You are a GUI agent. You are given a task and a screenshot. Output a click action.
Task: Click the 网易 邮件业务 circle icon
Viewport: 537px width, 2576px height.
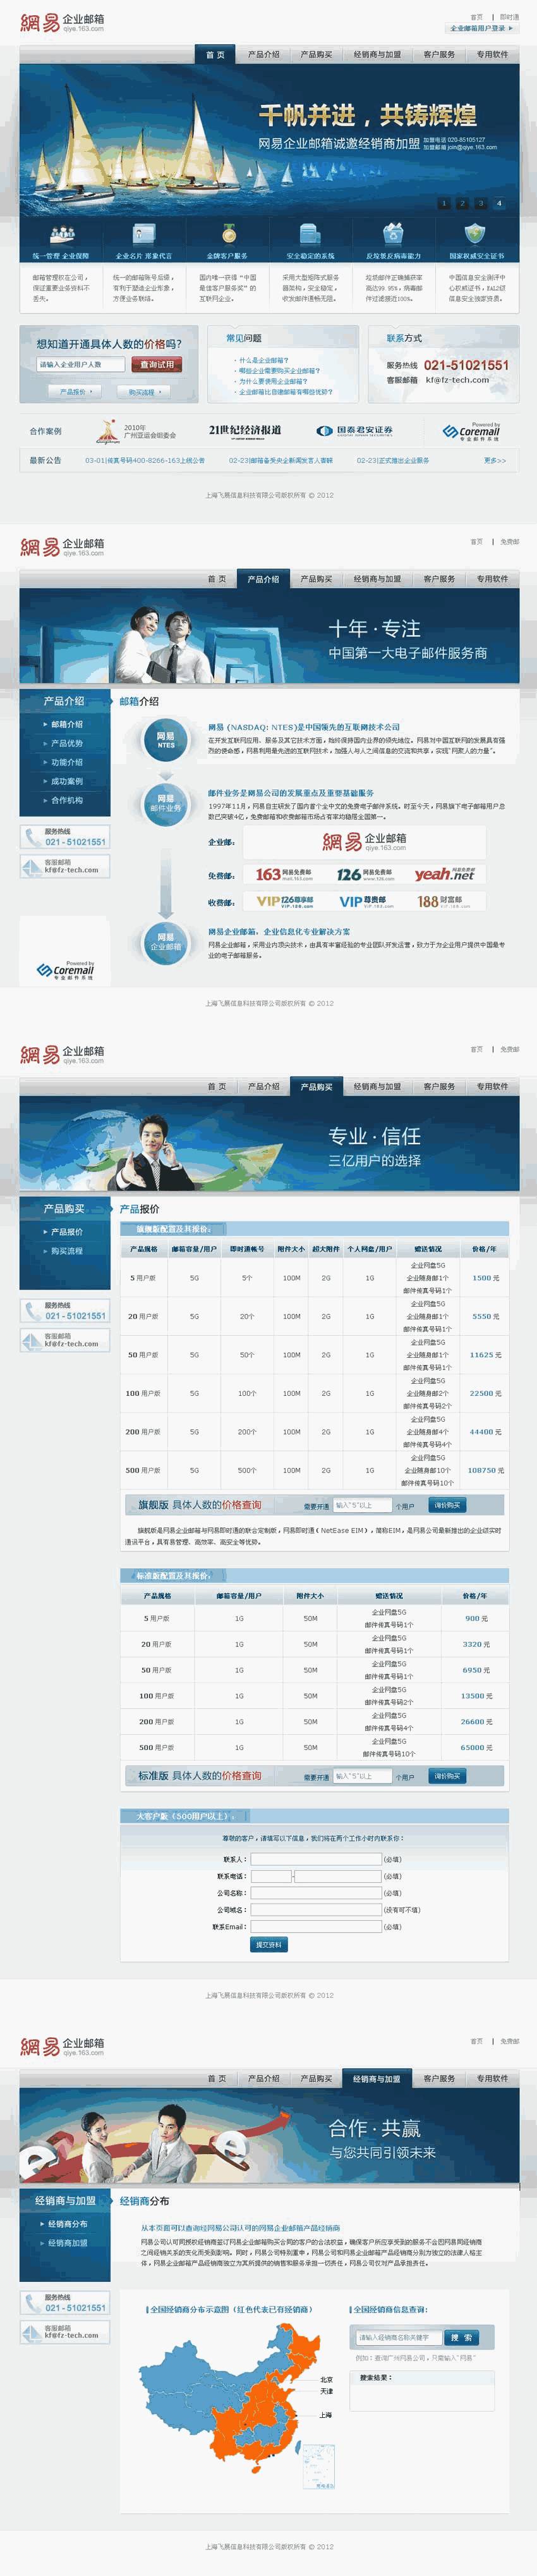tap(166, 803)
